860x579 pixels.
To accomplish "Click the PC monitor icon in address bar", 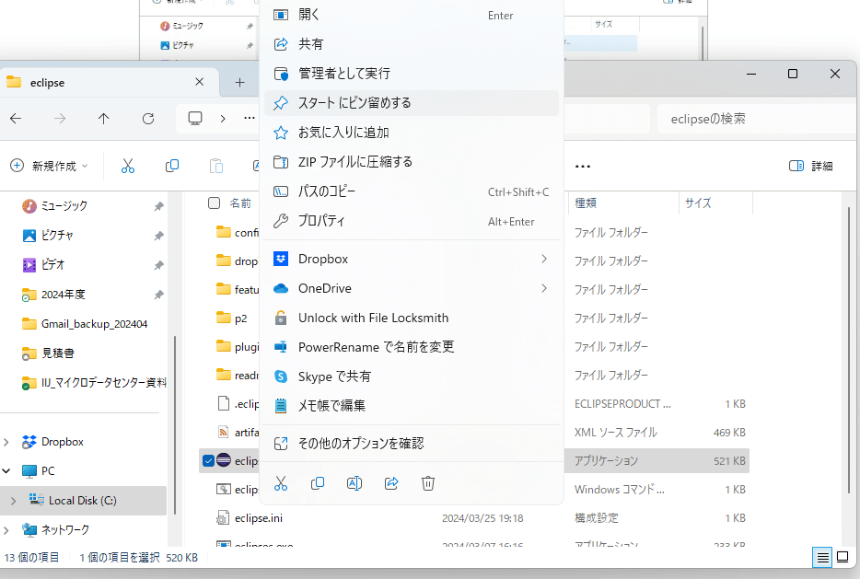I will 195,119.
